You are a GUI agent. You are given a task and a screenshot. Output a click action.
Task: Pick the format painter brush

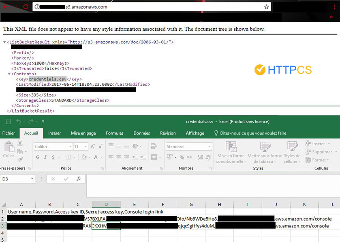tap(20, 160)
